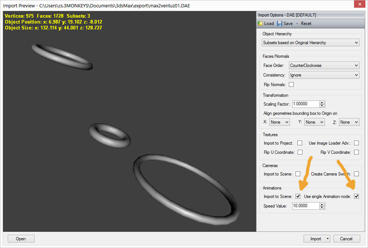Click the Scaling Factor input field
This screenshot has height=248, width=368.
(x=305, y=104)
